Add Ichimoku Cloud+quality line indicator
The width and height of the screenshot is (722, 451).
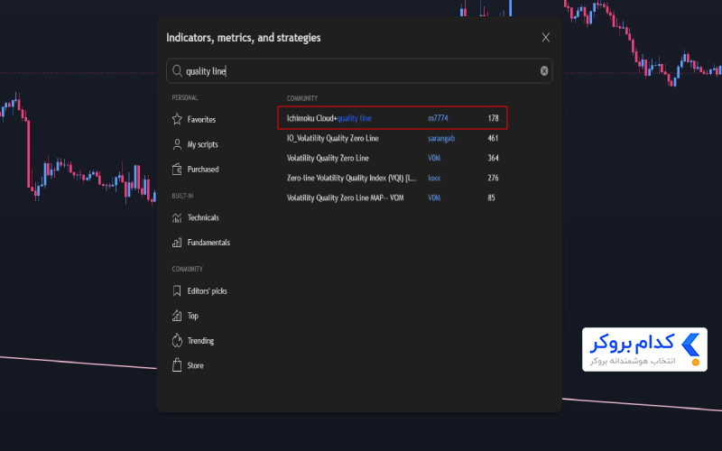tap(393, 118)
